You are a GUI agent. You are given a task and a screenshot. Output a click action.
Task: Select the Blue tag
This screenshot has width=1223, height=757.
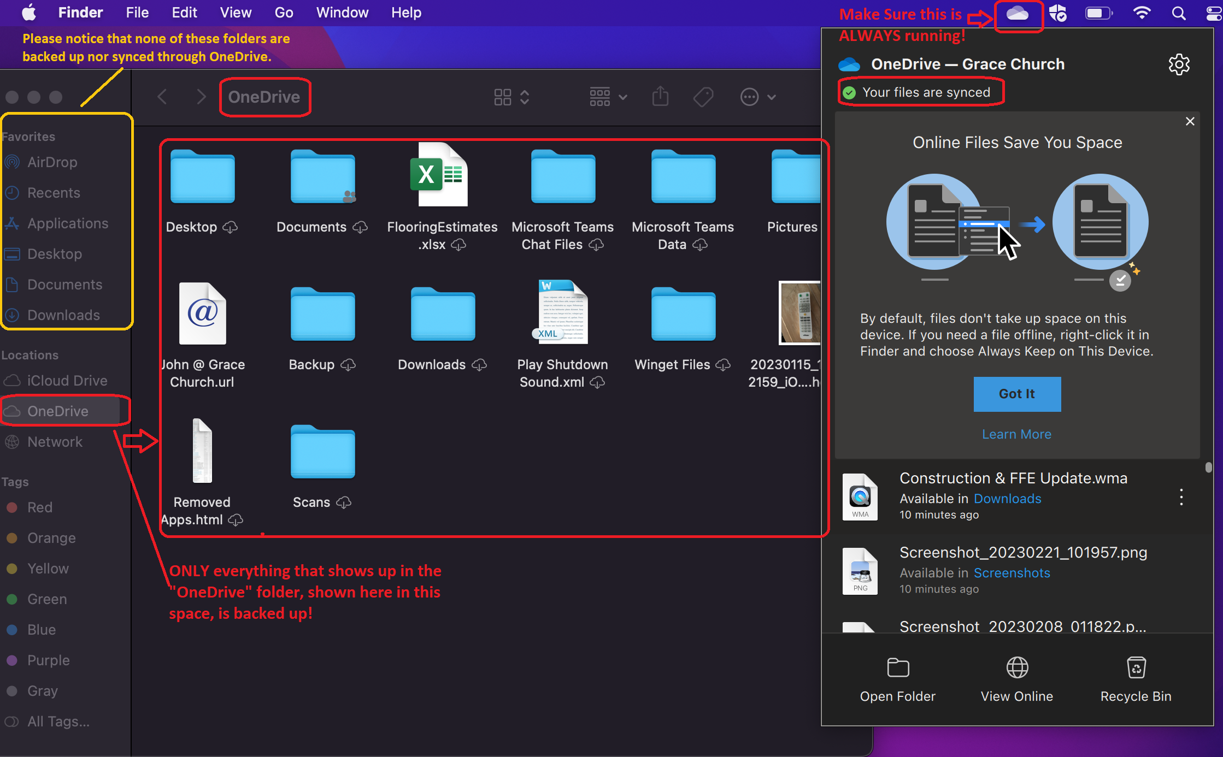[42, 630]
